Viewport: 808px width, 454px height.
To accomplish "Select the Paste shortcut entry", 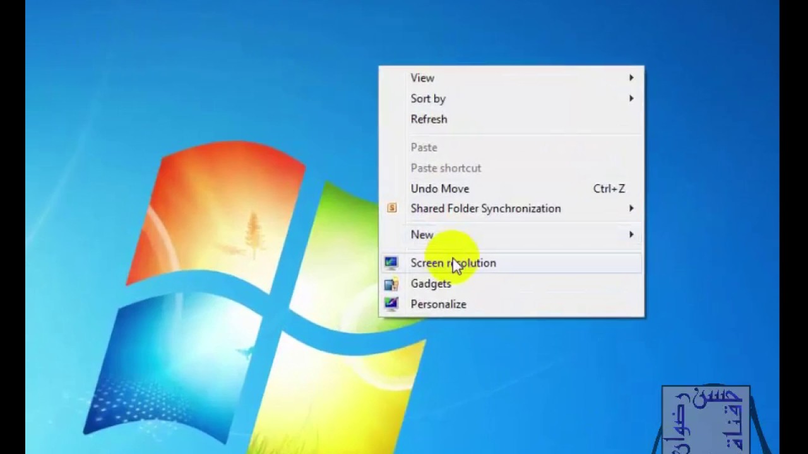I will 511,168.
